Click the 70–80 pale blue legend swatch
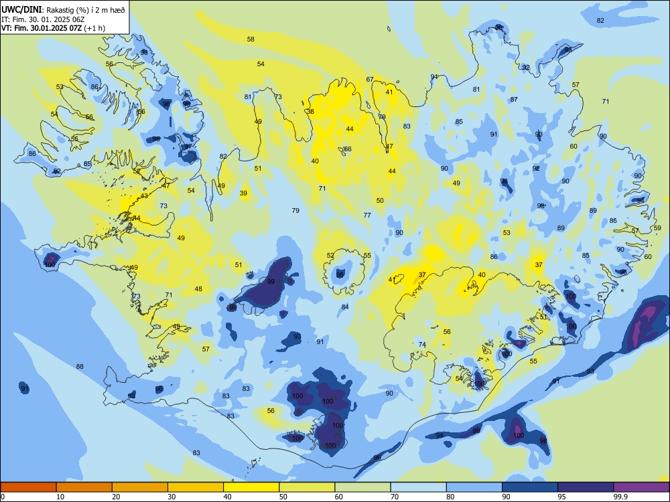Image resolution: width=670 pixels, height=502 pixels. [x=418, y=487]
